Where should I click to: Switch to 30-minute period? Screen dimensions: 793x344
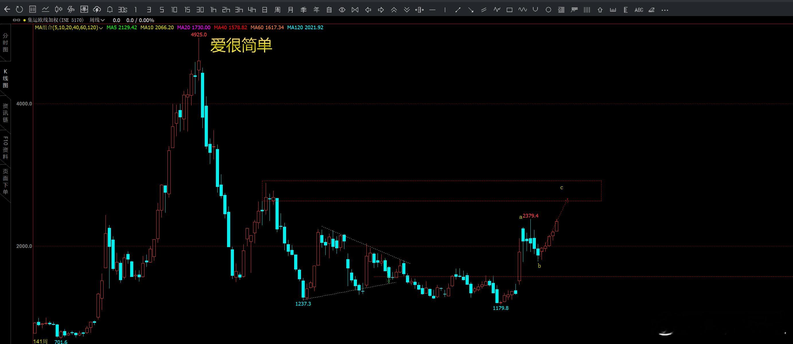pyautogui.click(x=200, y=10)
